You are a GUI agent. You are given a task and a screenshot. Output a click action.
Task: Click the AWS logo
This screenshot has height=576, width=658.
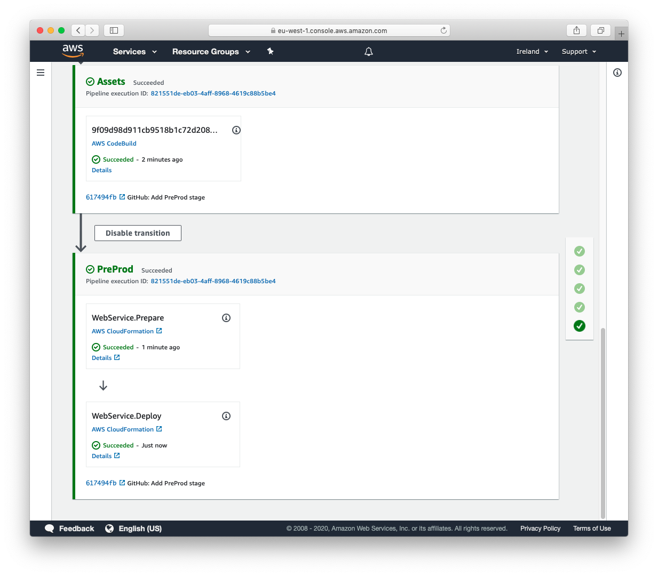click(73, 51)
